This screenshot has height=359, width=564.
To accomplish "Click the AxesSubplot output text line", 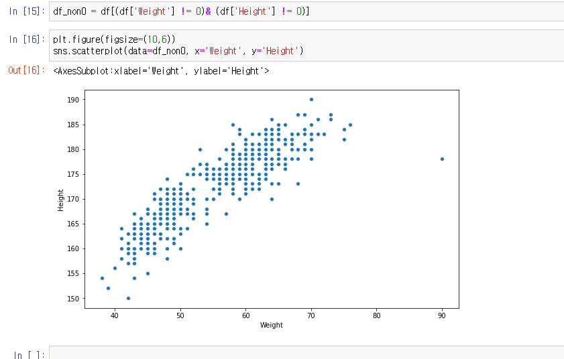I will (x=161, y=71).
